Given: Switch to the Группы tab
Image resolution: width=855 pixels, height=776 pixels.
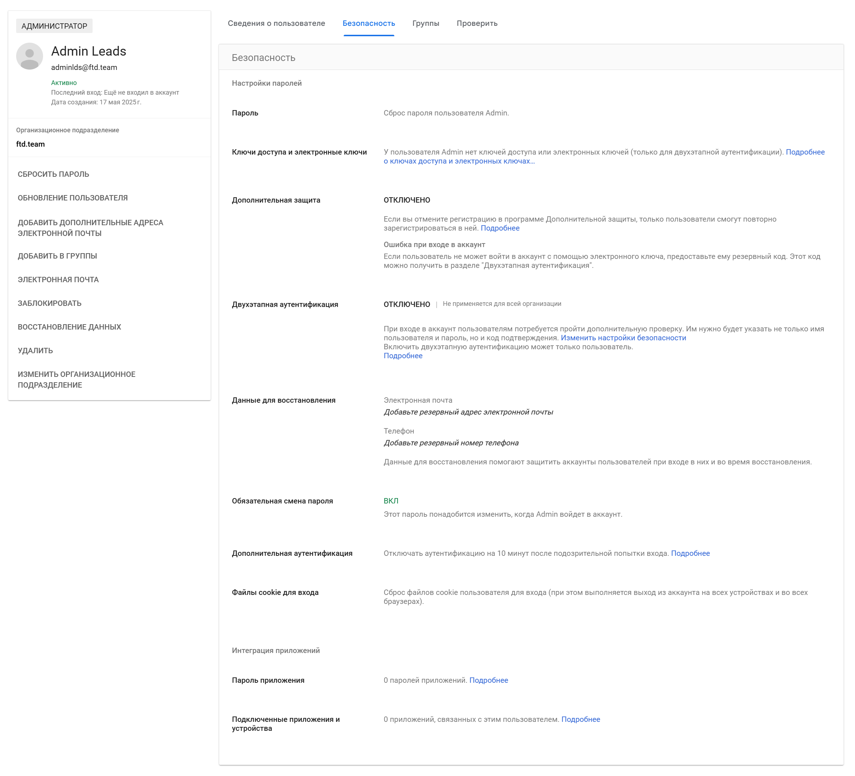Looking at the screenshot, I should (426, 23).
